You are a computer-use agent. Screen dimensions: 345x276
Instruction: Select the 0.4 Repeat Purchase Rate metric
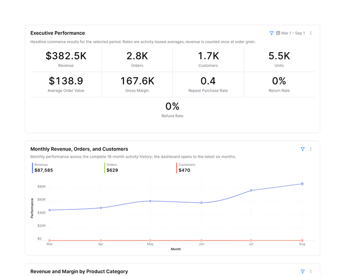pos(208,85)
